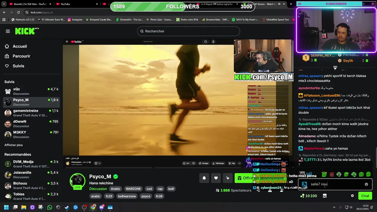Image resolution: width=377 pixels, height=212 pixels.
Task: Open Tobias recommended channel
Action: (x=31, y=196)
